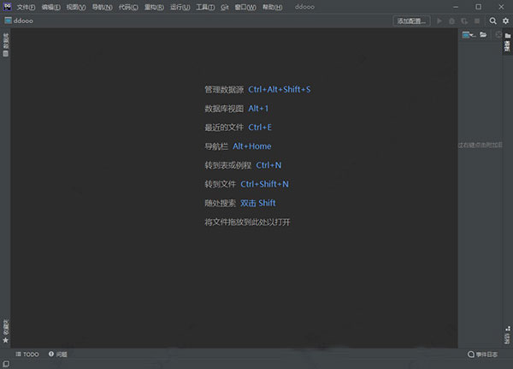The image size is (513, 369).
Task: Open IDE settings gear icon
Action: [x=505, y=21]
